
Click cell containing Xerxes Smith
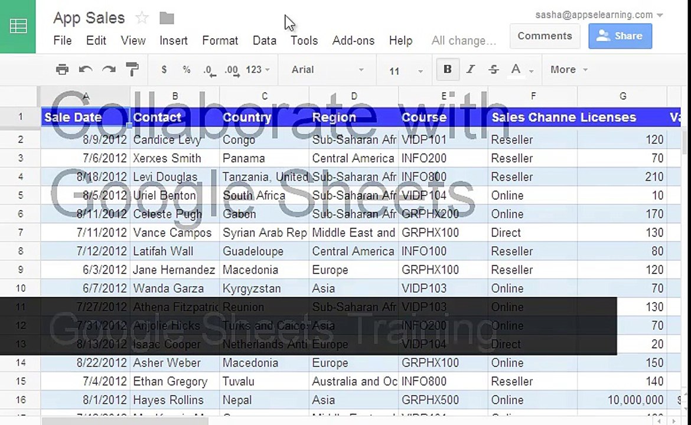pyautogui.click(x=175, y=158)
